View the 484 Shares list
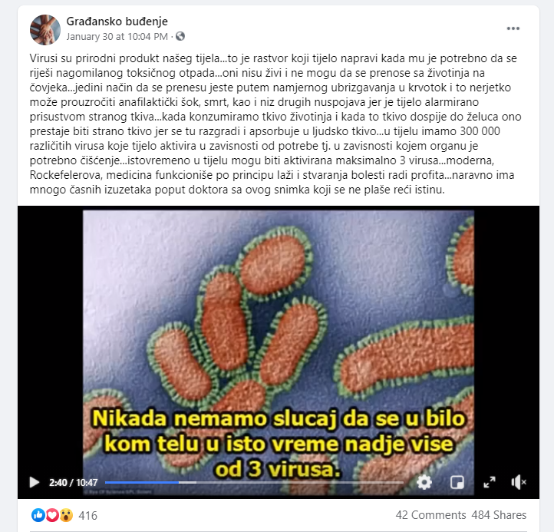This screenshot has height=532, width=554. click(x=499, y=515)
